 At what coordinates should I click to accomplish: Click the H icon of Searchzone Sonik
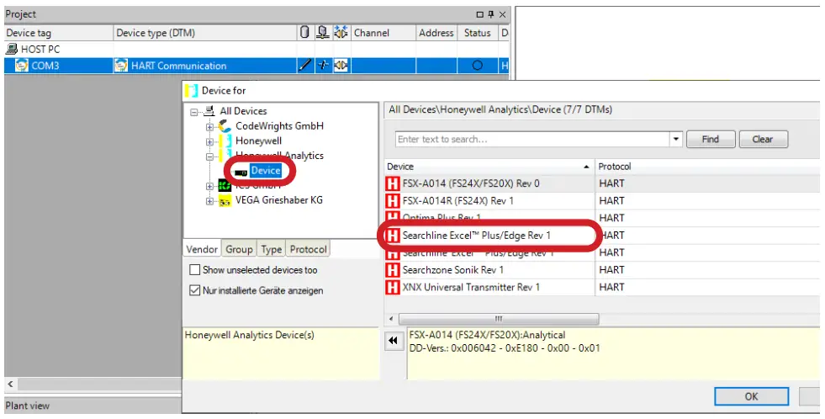coord(393,270)
